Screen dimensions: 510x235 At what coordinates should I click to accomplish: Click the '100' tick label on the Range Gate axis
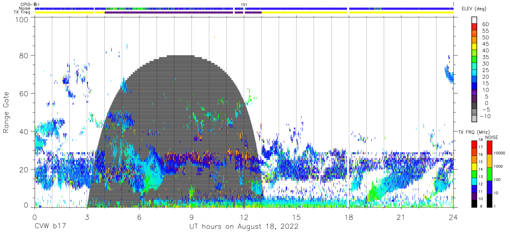[x=22, y=19]
